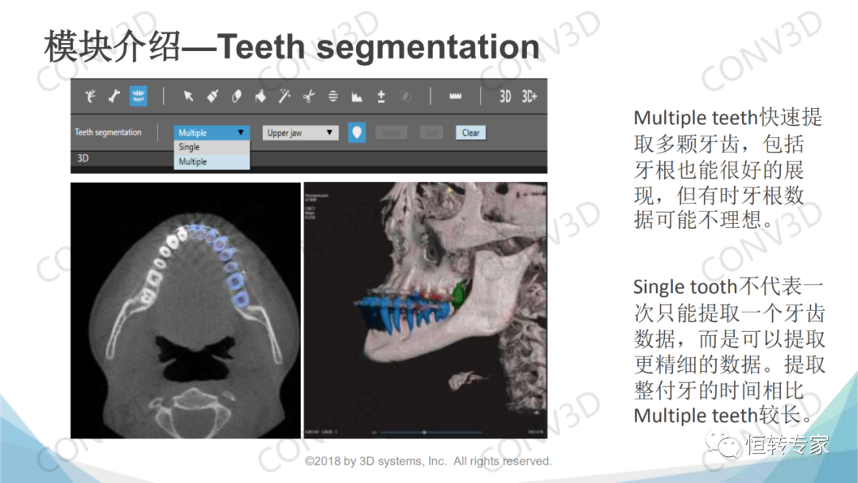Click the axial CT slice view
The height and width of the screenshot is (483, 858).
tap(185, 310)
